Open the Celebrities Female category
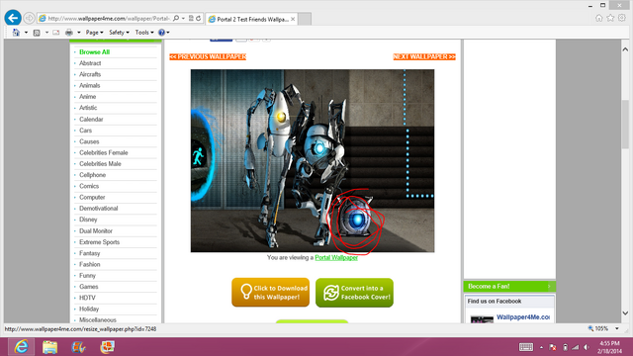Viewport: 633px width, 356px height. coord(104,152)
